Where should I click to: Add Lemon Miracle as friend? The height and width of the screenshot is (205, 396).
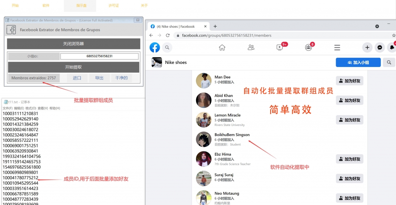(350, 120)
